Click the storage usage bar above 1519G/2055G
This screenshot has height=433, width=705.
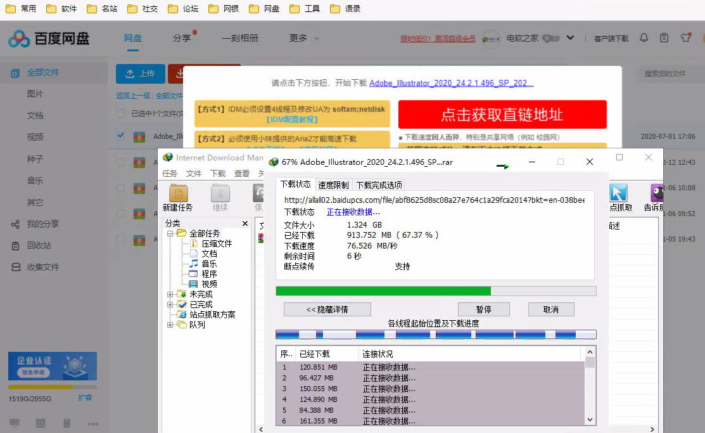click(x=52, y=387)
